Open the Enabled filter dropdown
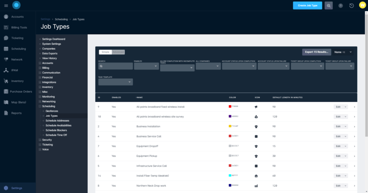 click(x=146, y=66)
